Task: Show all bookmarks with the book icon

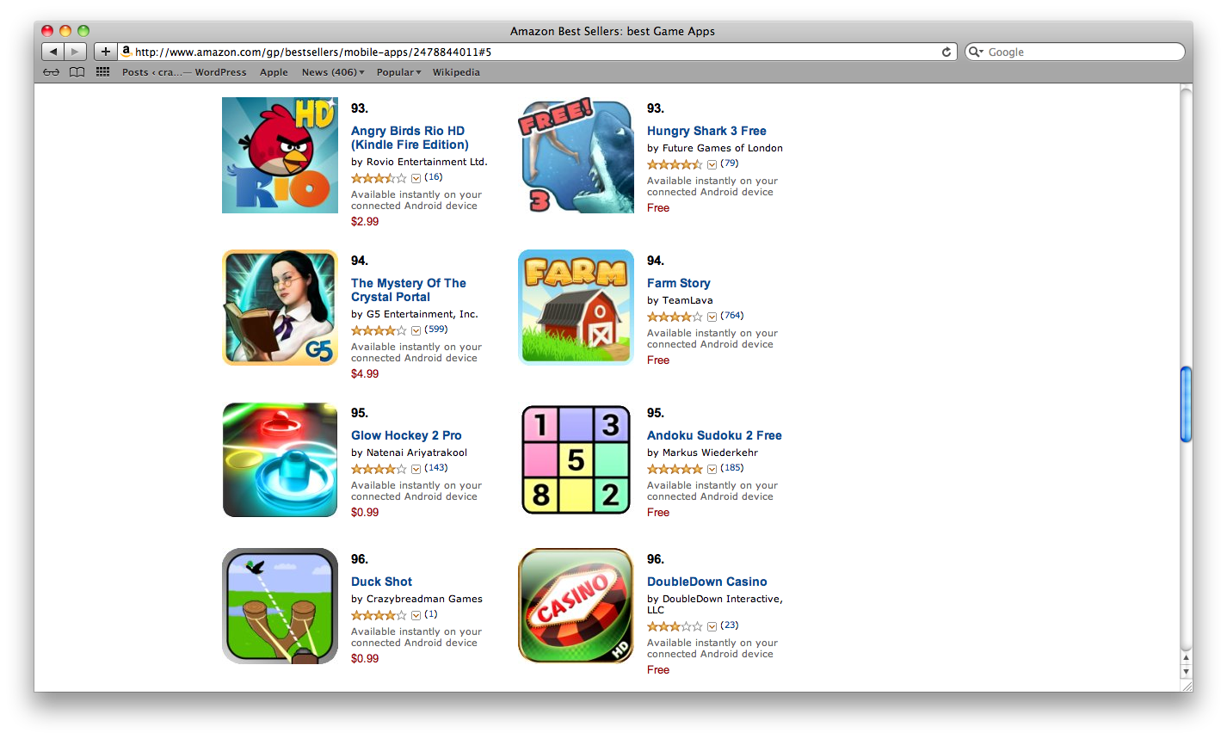Action: point(77,72)
